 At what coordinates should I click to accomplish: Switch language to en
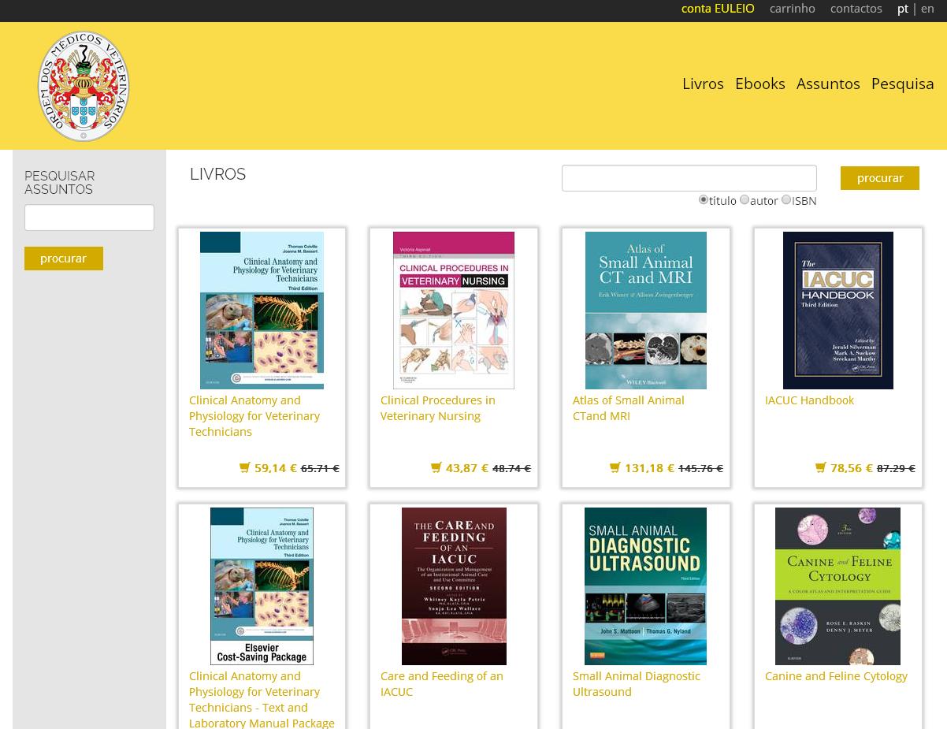[927, 9]
